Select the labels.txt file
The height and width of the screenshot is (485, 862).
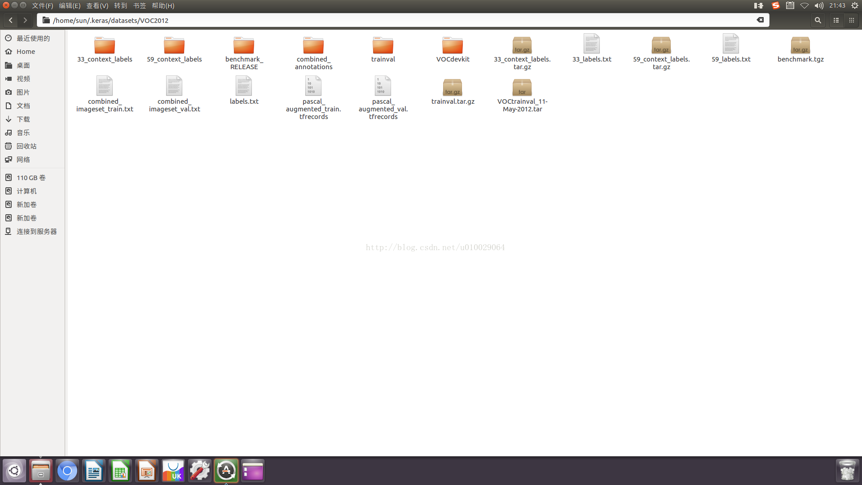coord(244,91)
